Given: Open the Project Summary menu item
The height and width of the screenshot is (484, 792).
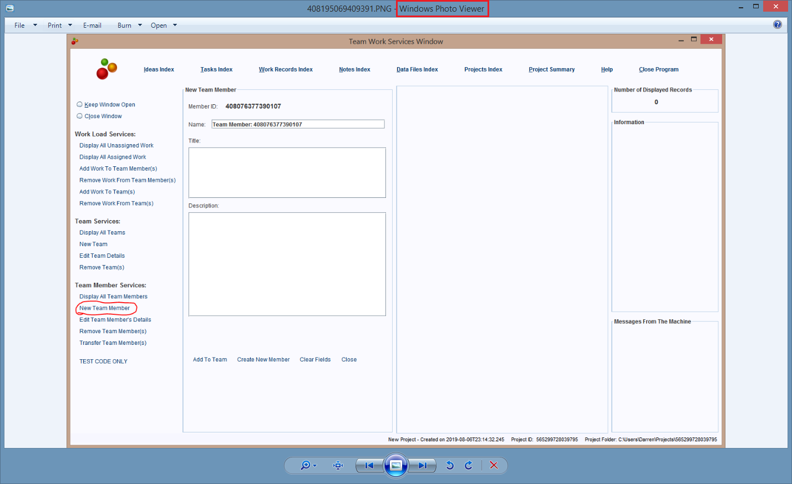Looking at the screenshot, I should tap(551, 70).
